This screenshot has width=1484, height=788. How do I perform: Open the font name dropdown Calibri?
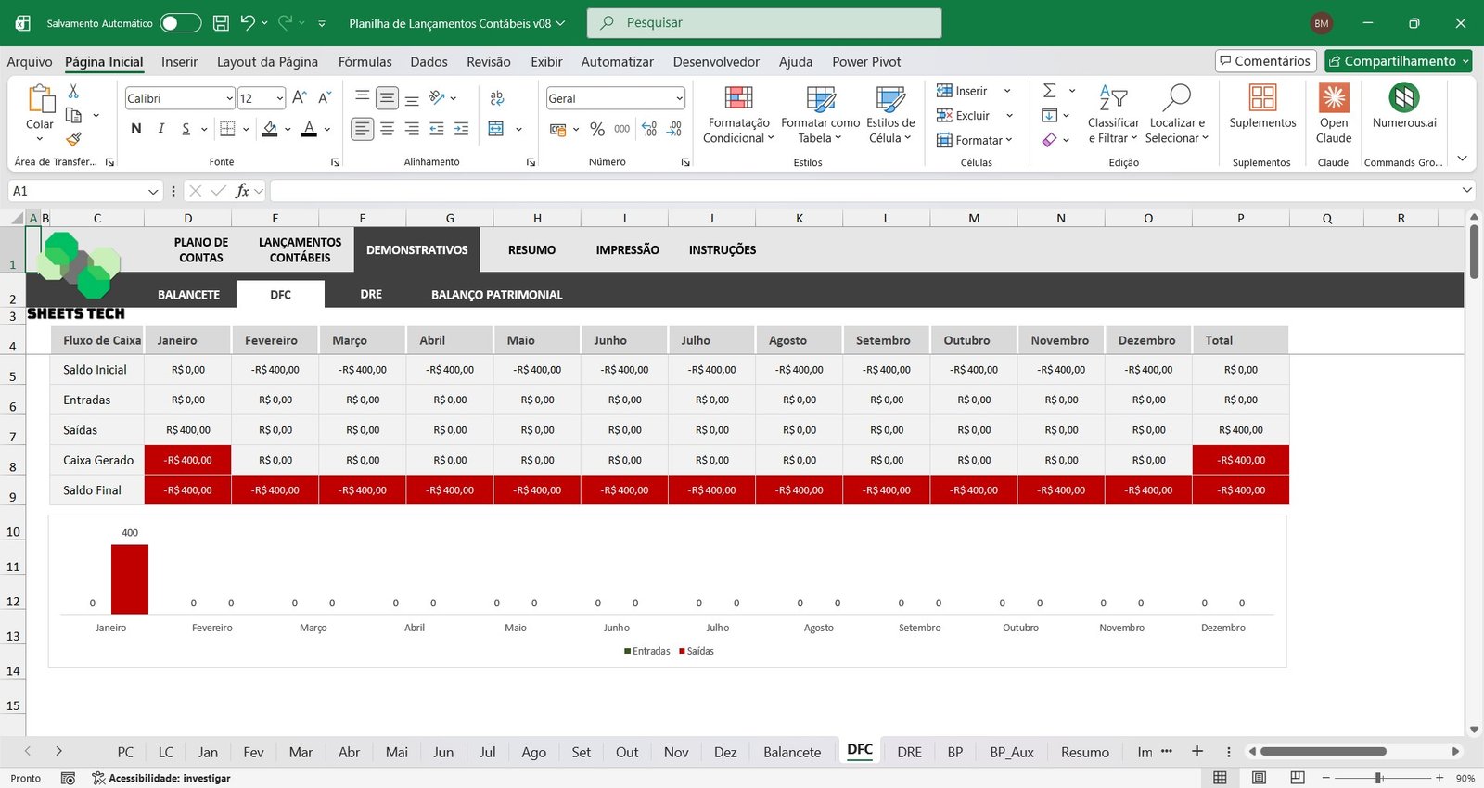click(x=229, y=98)
